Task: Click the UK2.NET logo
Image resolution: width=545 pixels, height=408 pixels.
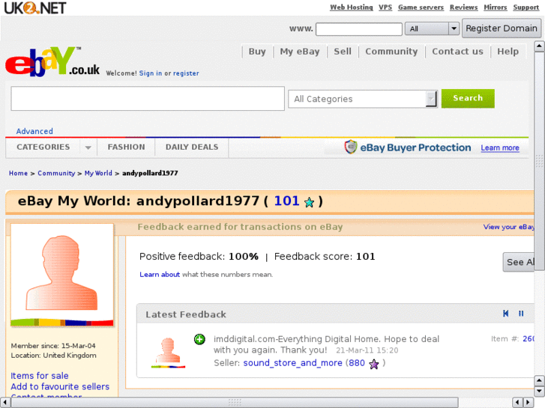Action: click(34, 7)
